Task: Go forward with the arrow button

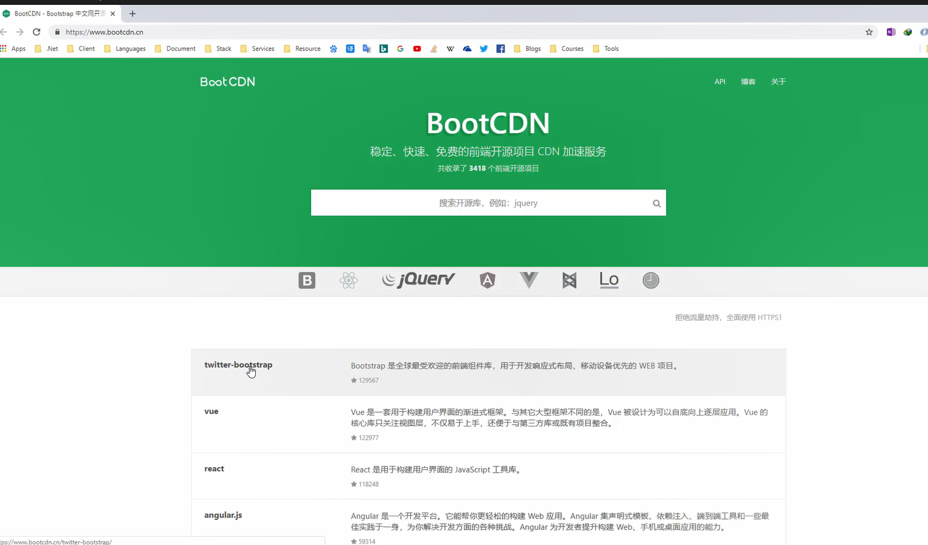Action: click(x=20, y=32)
